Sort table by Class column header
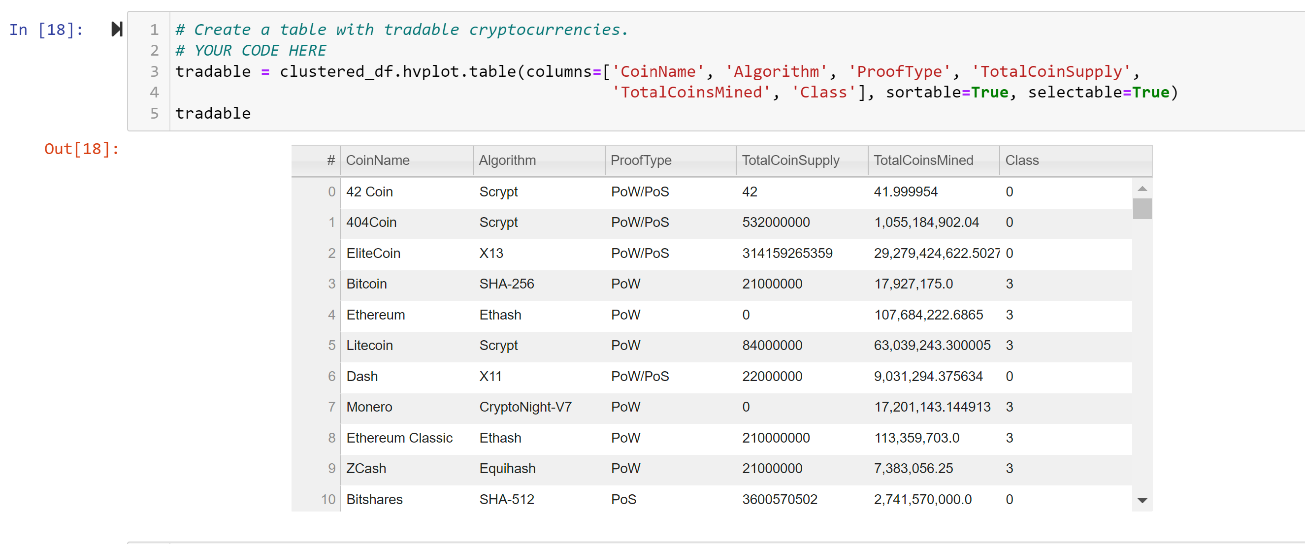 [x=1076, y=160]
